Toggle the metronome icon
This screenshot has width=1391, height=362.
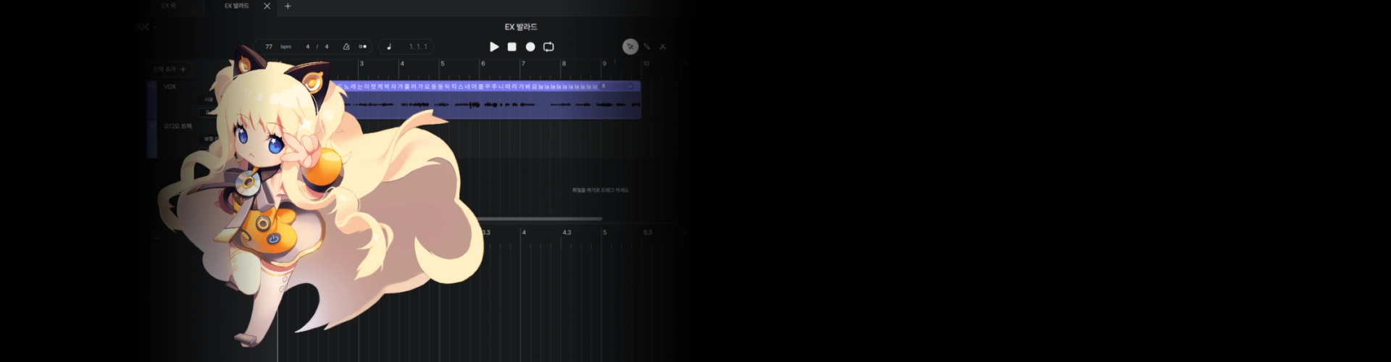pos(346,47)
